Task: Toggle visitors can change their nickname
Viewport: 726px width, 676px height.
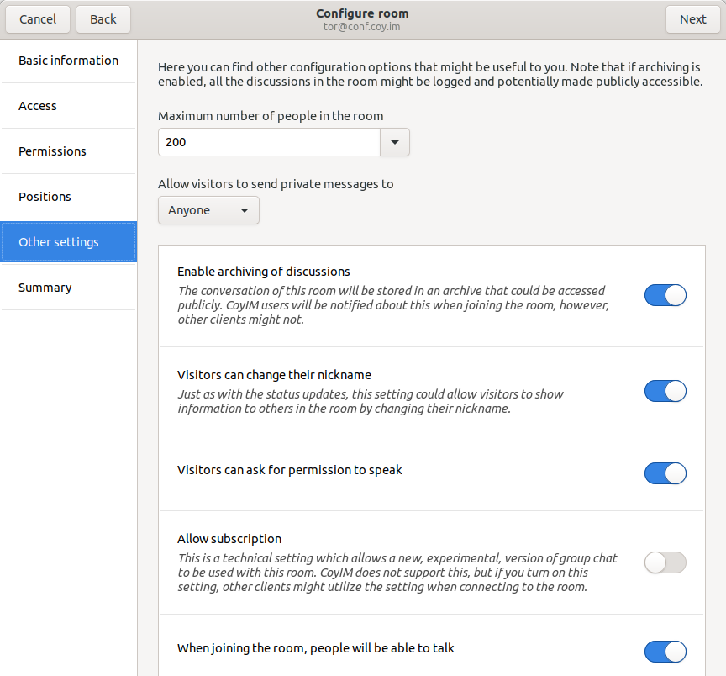Action: (x=665, y=391)
